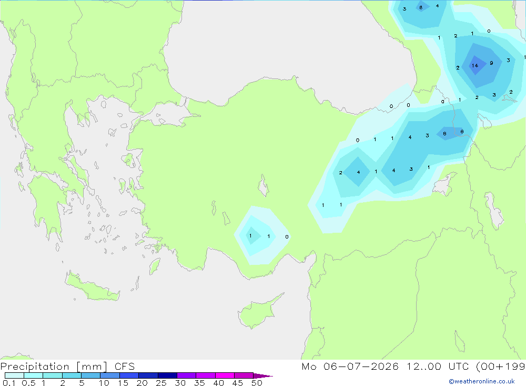Click the 'CFS' model label
Screen dimensions: 526x386
click(x=125, y=367)
